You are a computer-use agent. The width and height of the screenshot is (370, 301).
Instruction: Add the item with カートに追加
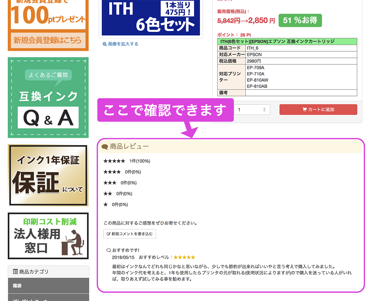click(318, 110)
